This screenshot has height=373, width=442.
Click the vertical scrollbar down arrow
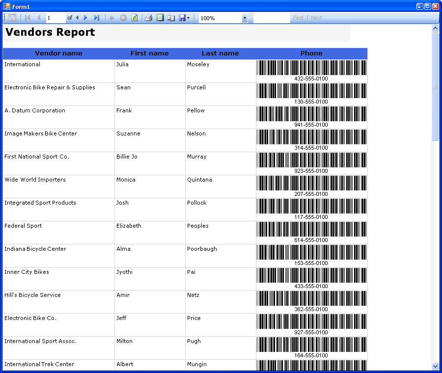pyautogui.click(x=435, y=366)
